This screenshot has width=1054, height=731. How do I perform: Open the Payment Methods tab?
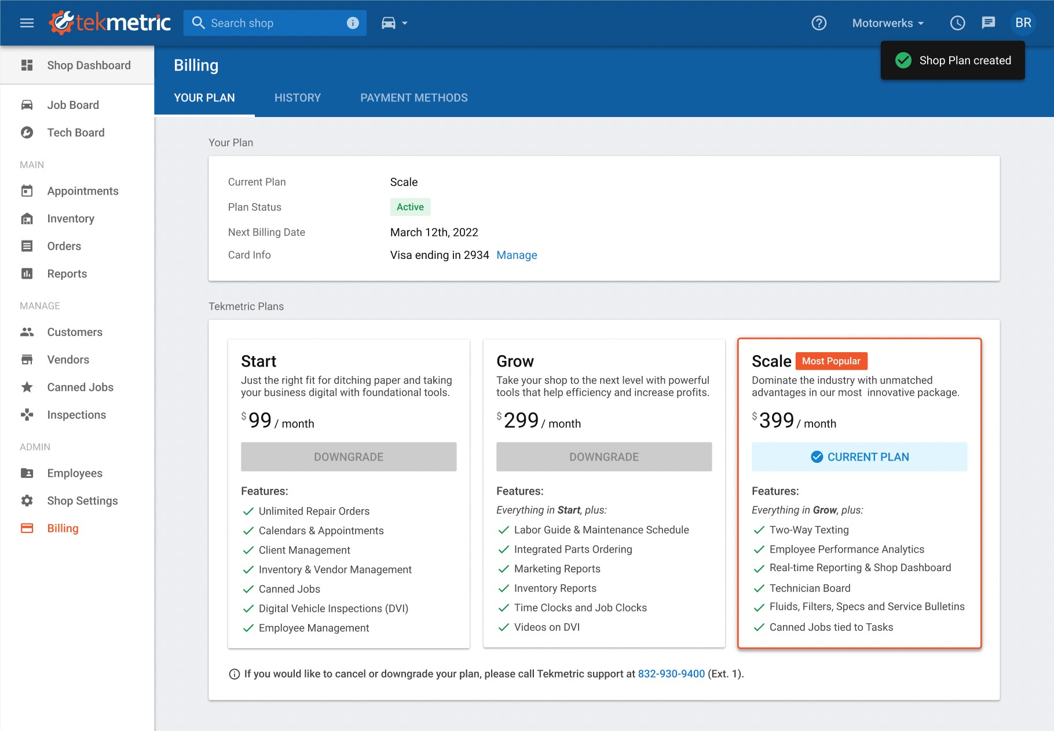click(414, 98)
